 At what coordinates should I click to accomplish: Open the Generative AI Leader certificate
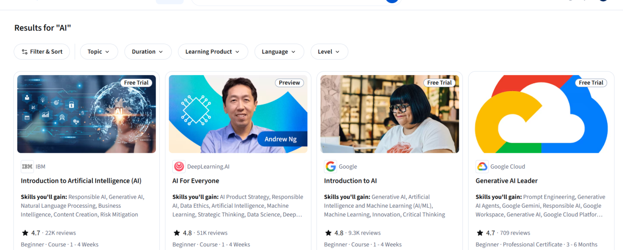click(x=507, y=181)
